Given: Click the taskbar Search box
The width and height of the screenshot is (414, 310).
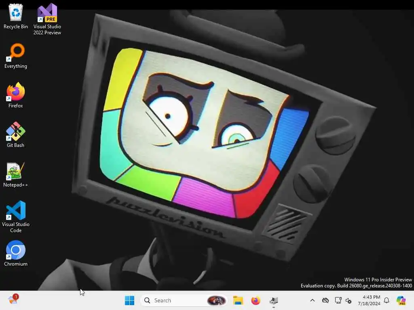Looking at the screenshot, I should 184,300.
